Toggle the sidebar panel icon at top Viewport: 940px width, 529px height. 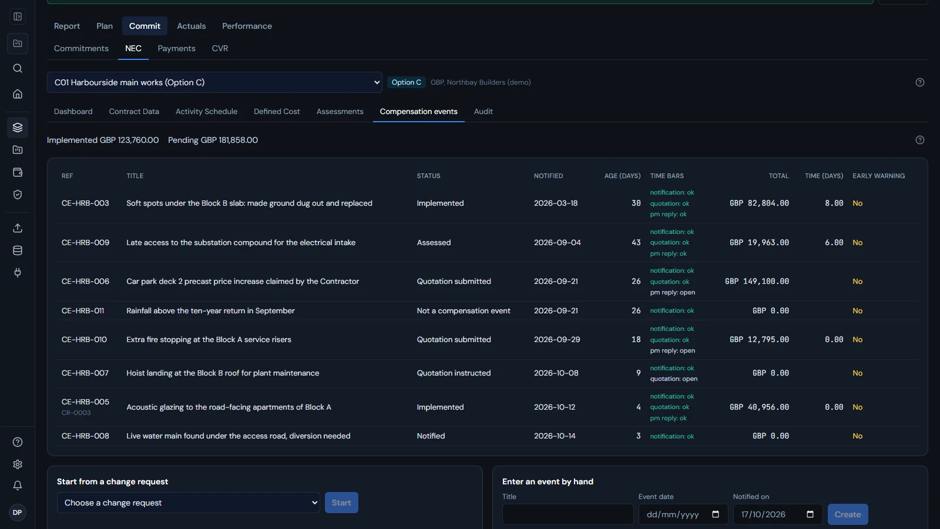18,16
